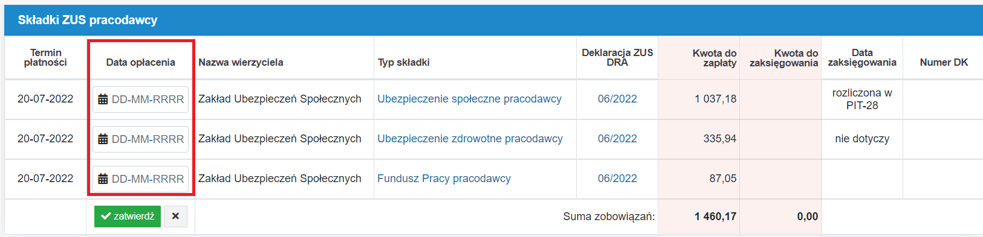The height and width of the screenshot is (237, 983).
Task: Click the Kwota do zapłaty column header
Action: [714, 58]
